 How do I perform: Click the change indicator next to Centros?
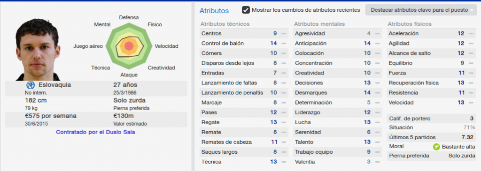click(284, 34)
